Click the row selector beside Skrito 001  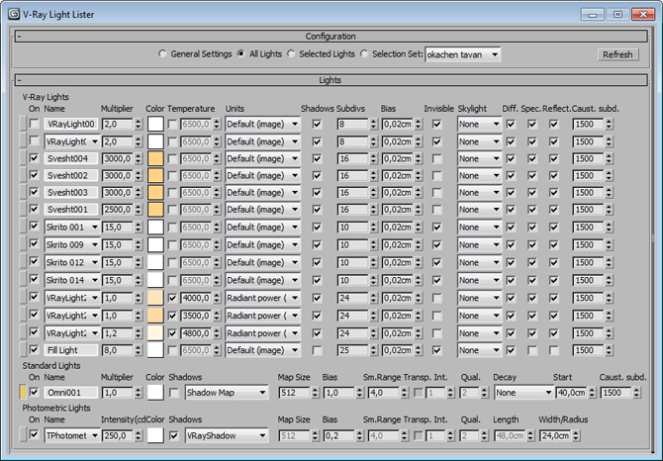pyautogui.click(x=23, y=227)
